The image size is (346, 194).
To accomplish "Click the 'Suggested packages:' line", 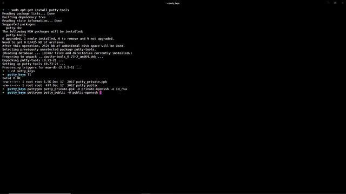I will (19, 24).
